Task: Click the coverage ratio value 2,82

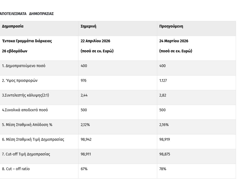Action: [163, 95]
